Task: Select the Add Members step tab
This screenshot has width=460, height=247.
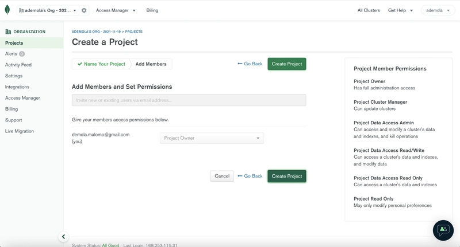Action: pyautogui.click(x=151, y=64)
